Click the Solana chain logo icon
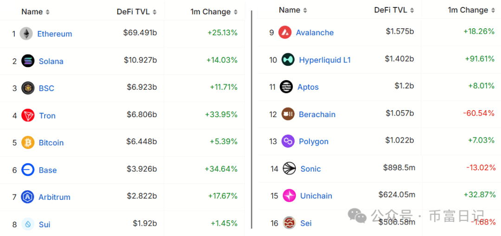The height and width of the screenshot is (236, 501). coord(28,61)
